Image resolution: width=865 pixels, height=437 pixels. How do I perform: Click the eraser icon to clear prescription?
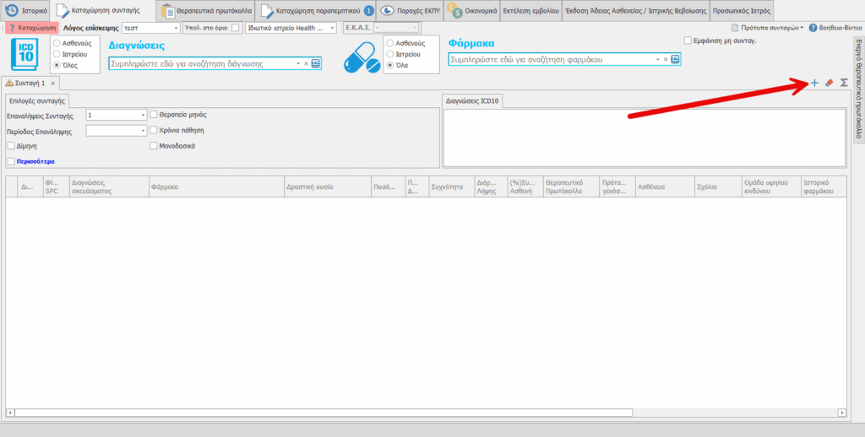point(829,83)
